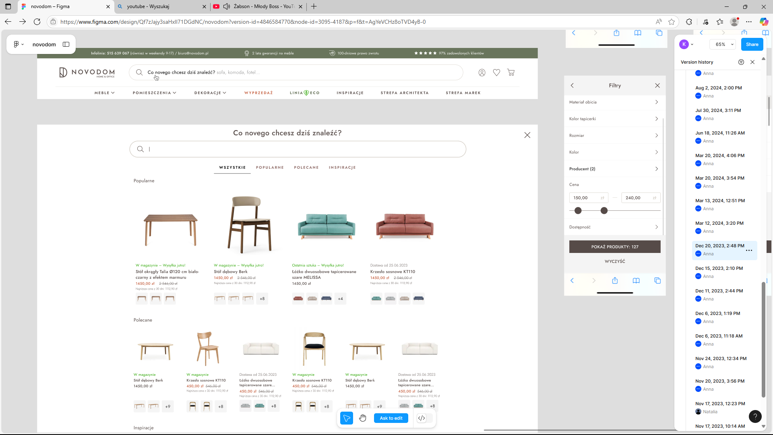
Task: Select the Hand tool
Action: [x=363, y=418]
